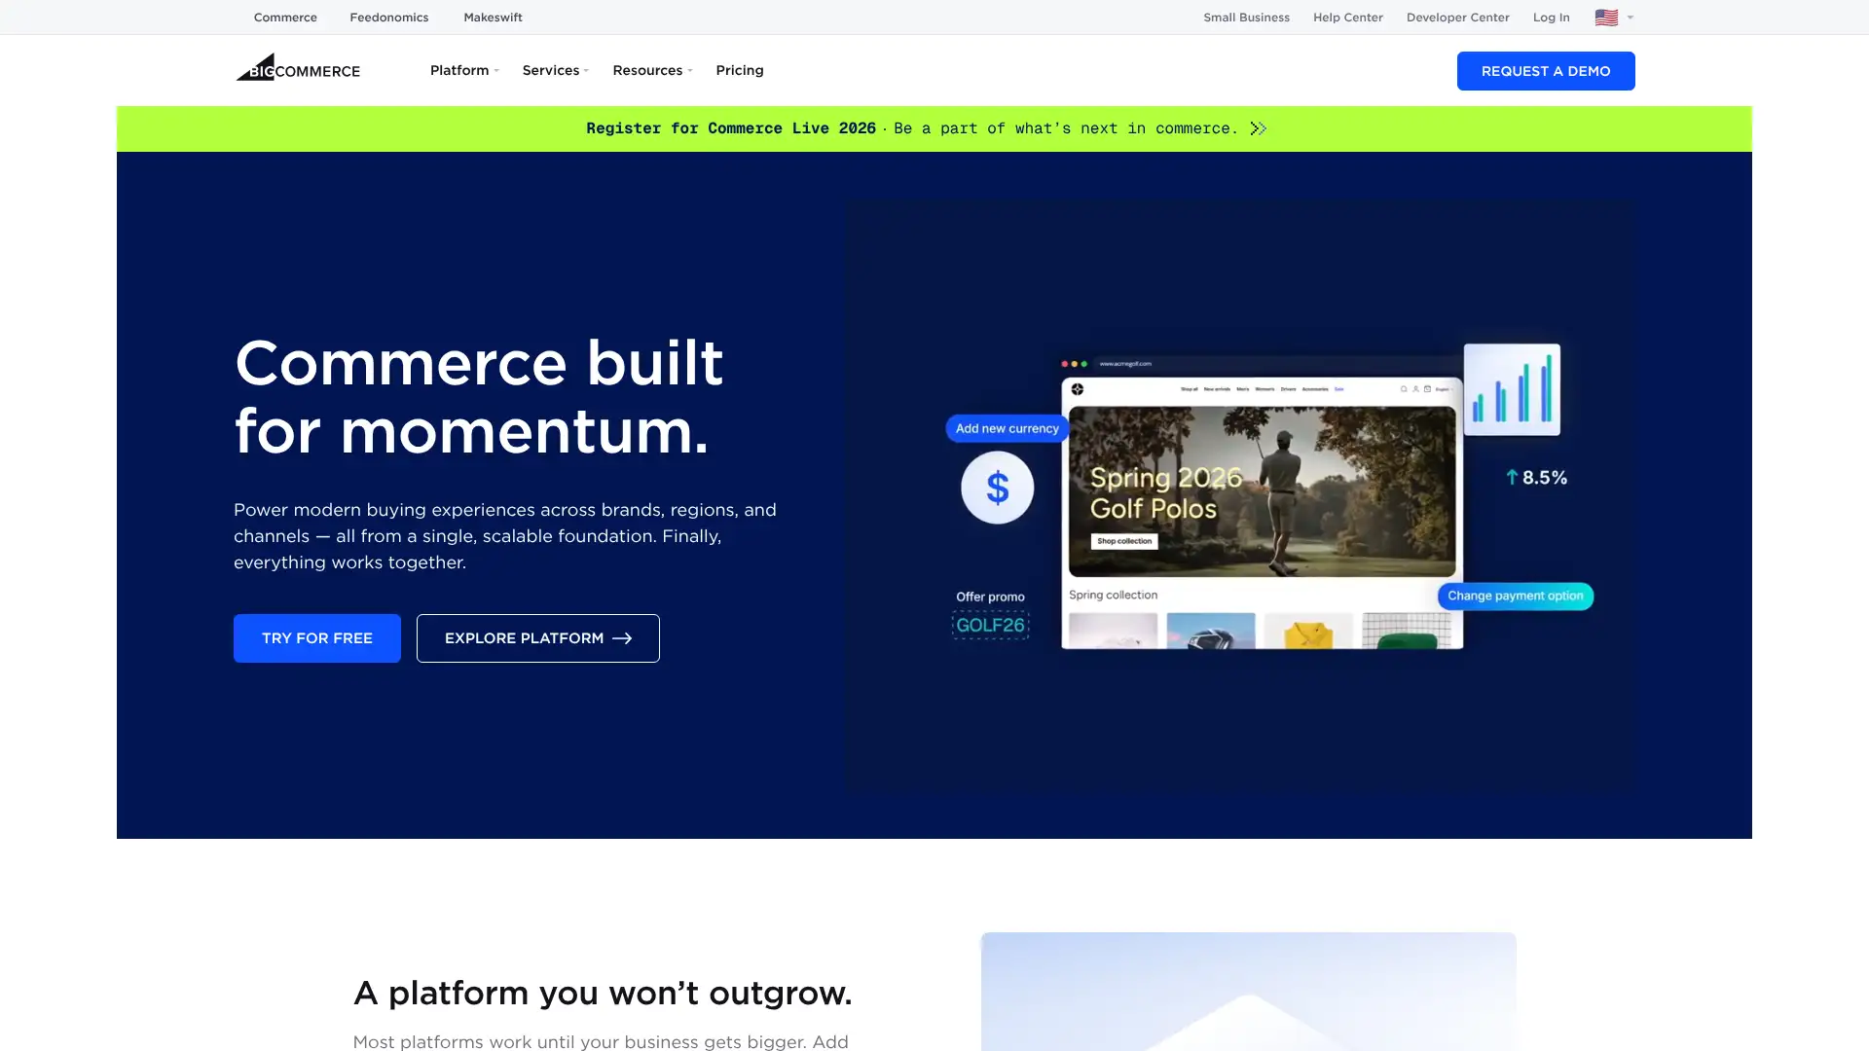Go to the Commerce tab
The image size is (1869, 1051).
click(285, 18)
